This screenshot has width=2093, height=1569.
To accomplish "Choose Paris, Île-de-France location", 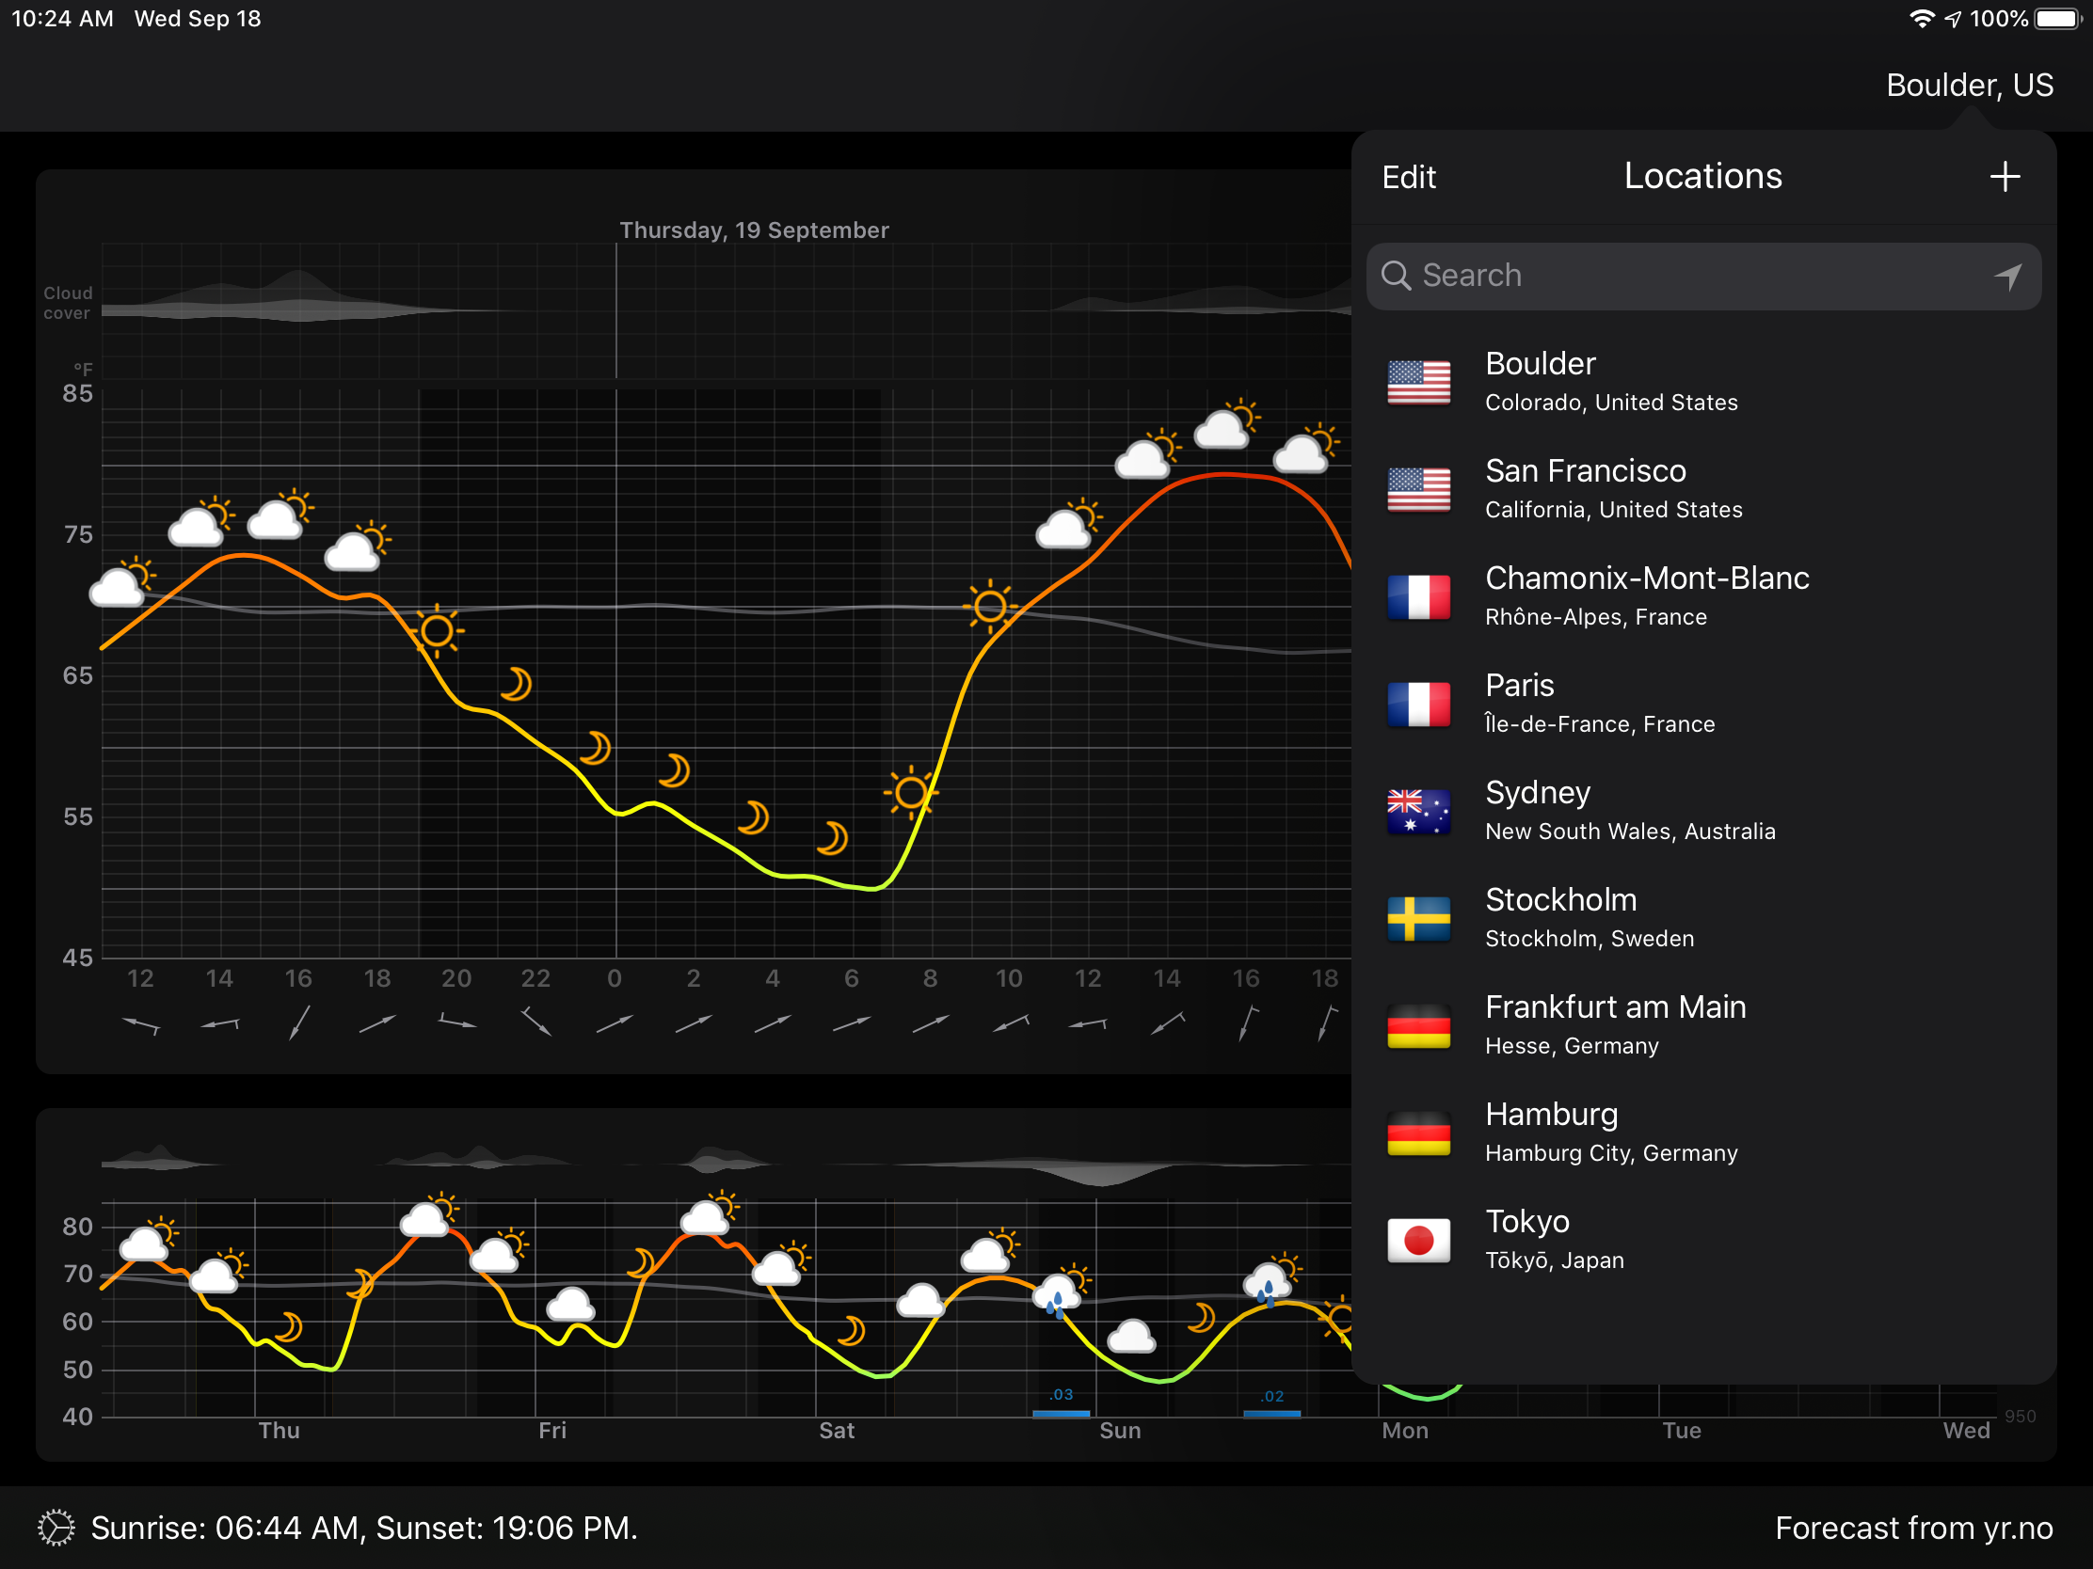I will click(x=1599, y=704).
